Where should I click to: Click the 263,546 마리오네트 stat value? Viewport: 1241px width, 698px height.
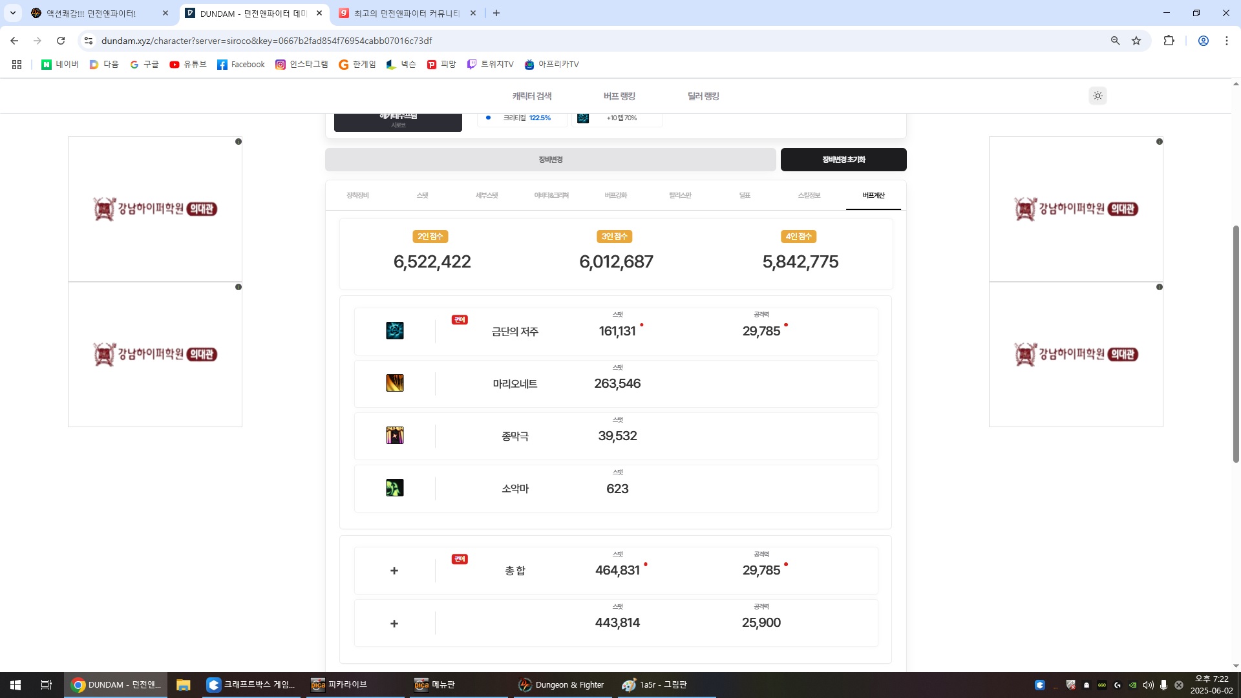[617, 384]
